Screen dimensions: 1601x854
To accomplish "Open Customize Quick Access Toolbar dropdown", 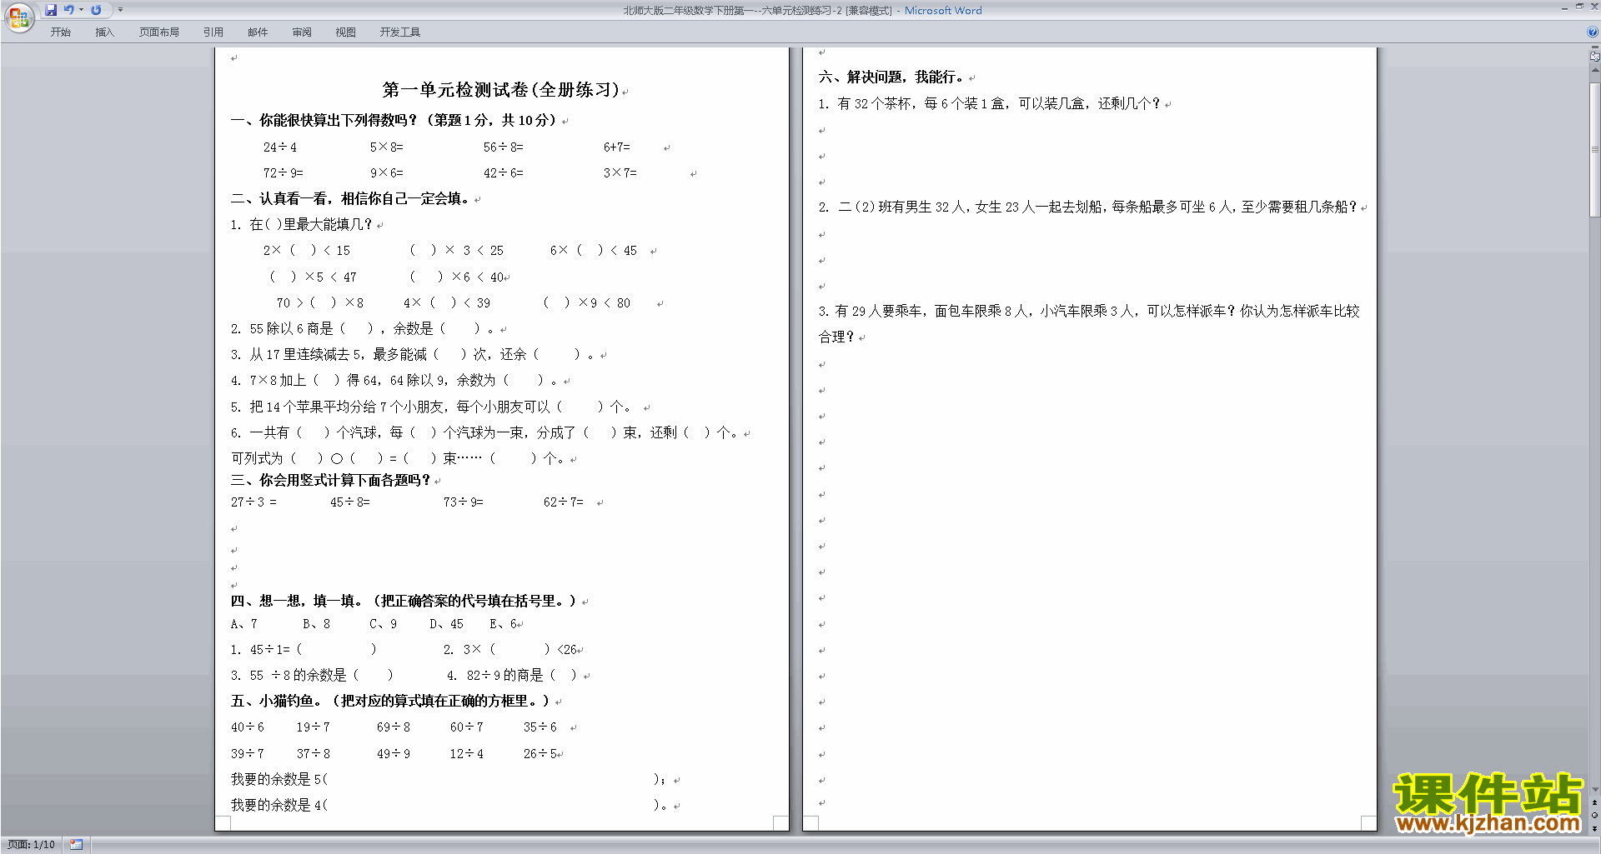I will pos(120,10).
